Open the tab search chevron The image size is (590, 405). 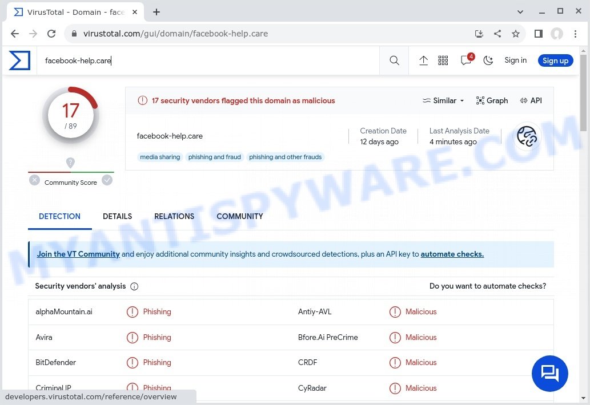pos(520,12)
